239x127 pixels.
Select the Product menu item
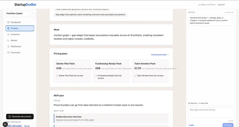[x=20, y=28]
